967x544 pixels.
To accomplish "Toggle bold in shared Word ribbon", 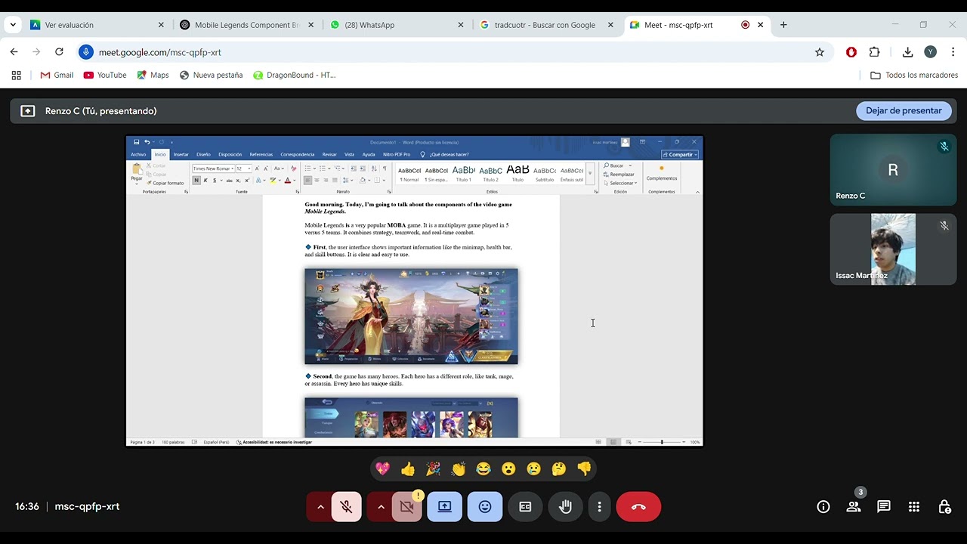I will pos(196,181).
